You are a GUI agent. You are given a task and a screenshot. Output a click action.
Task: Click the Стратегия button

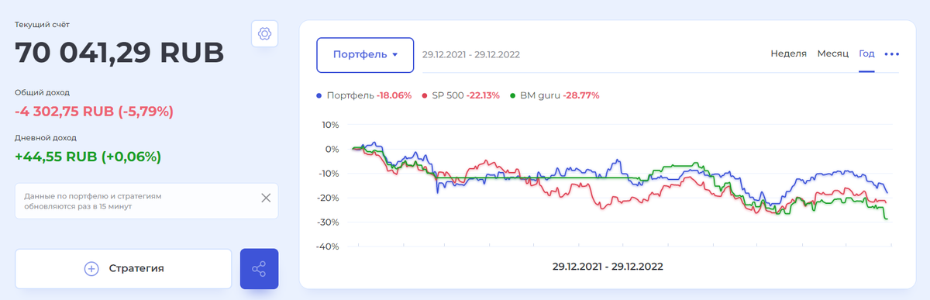123,269
